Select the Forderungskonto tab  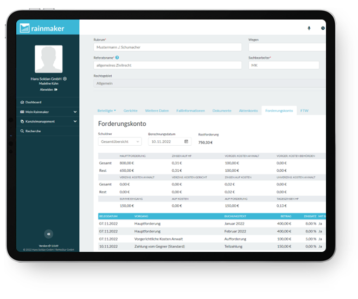click(279, 110)
